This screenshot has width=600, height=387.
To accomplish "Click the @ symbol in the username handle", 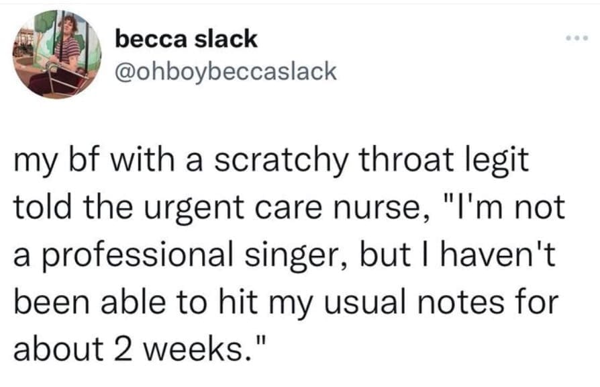I will pos(126,71).
